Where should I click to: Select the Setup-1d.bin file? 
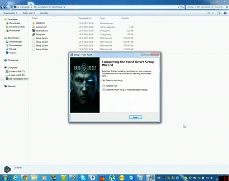(42, 49)
